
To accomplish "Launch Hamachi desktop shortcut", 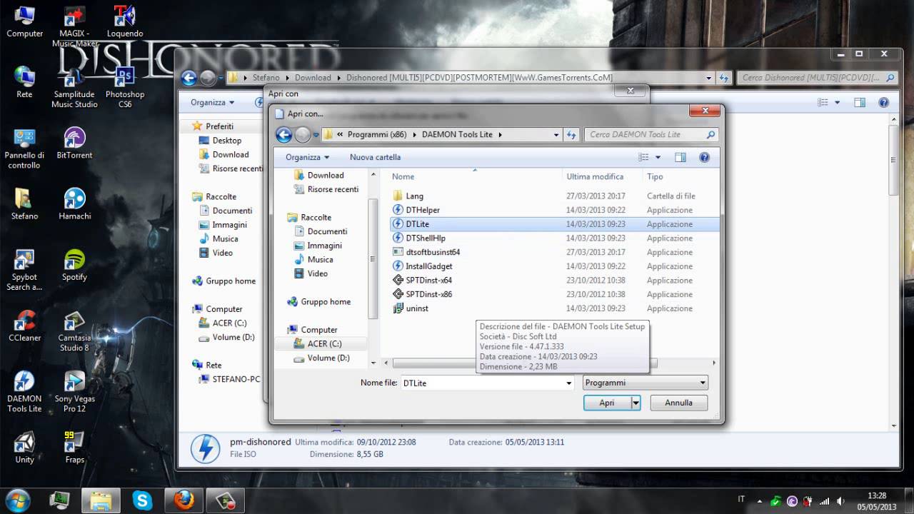I will [75, 204].
